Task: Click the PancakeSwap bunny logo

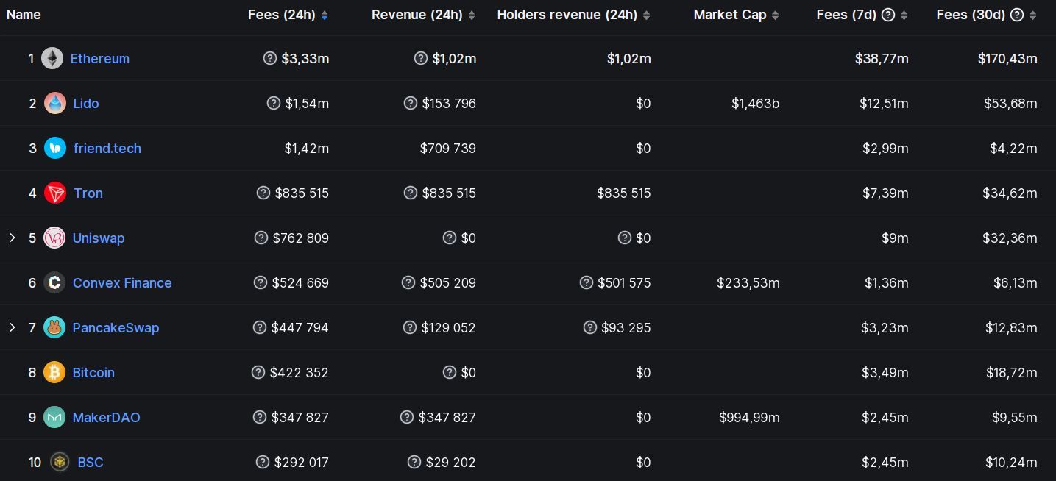Action: coord(54,328)
